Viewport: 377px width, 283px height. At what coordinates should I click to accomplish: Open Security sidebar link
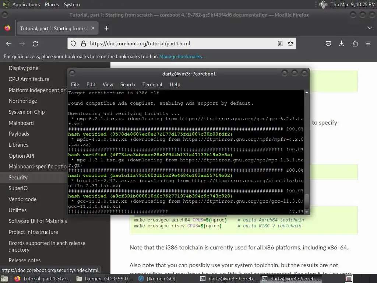pos(18,178)
